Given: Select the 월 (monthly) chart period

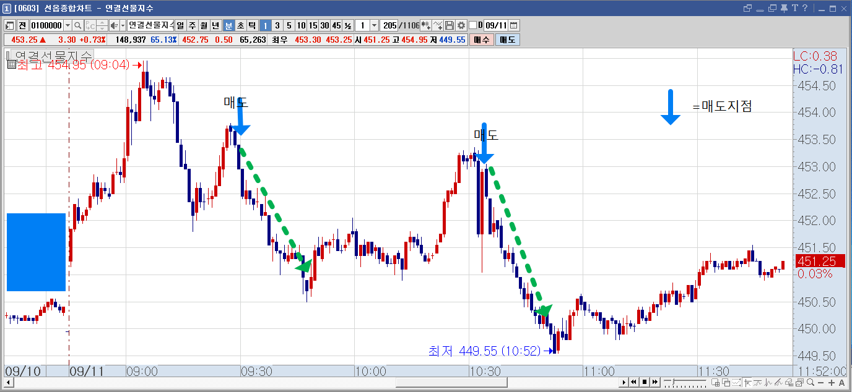Looking at the screenshot, I should tap(204, 25).
